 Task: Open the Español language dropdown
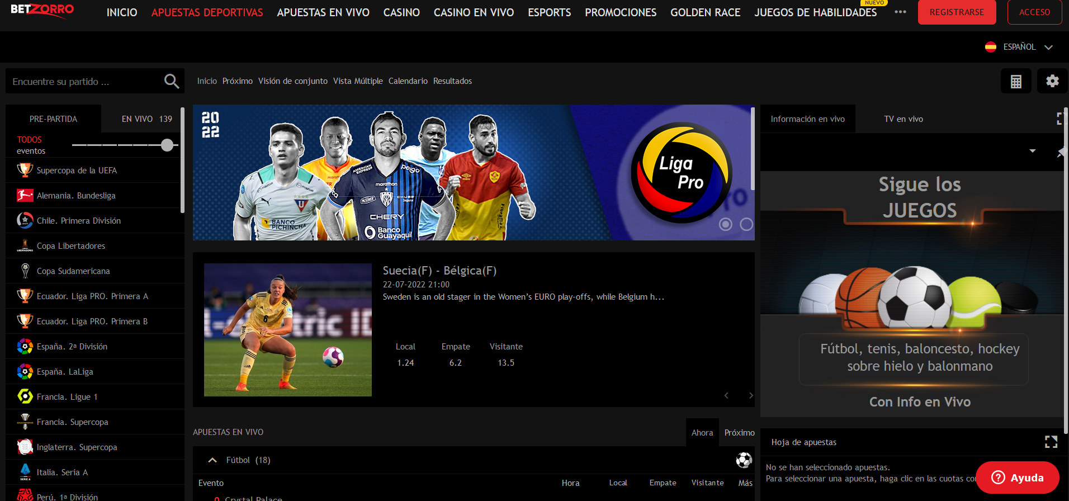pos(1028,47)
